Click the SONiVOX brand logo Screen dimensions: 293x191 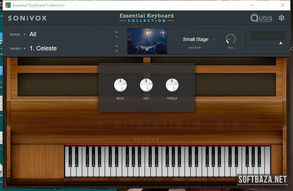click(27, 18)
